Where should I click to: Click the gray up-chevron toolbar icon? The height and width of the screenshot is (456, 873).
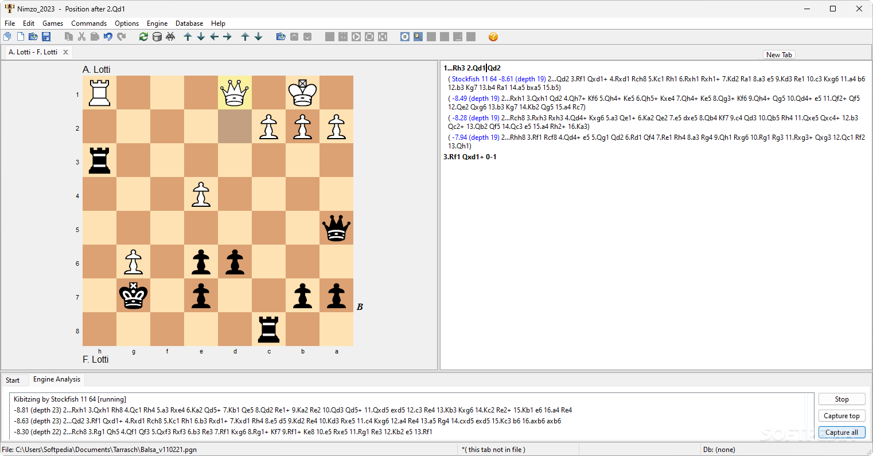294,37
